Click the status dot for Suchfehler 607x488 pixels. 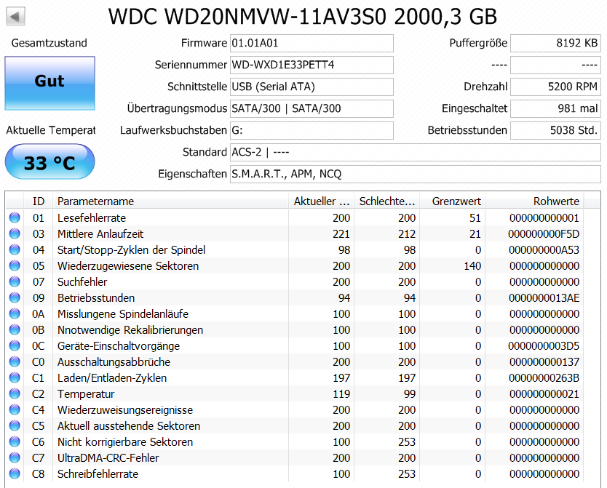(x=15, y=281)
